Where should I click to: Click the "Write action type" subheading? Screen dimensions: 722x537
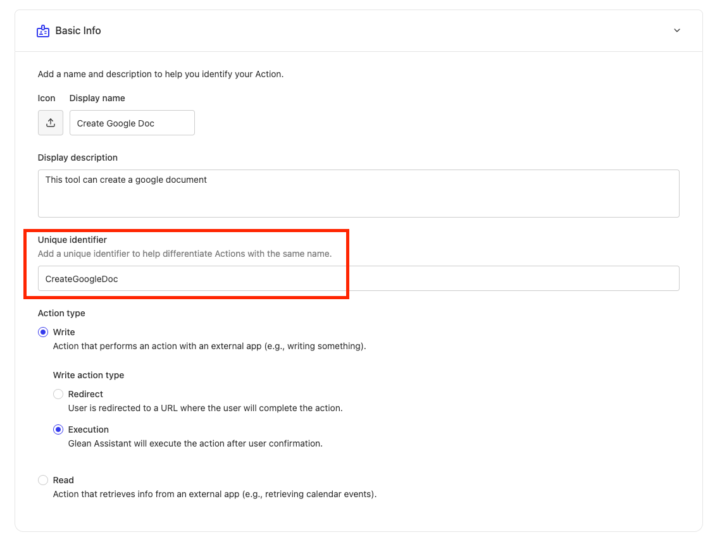(x=89, y=375)
